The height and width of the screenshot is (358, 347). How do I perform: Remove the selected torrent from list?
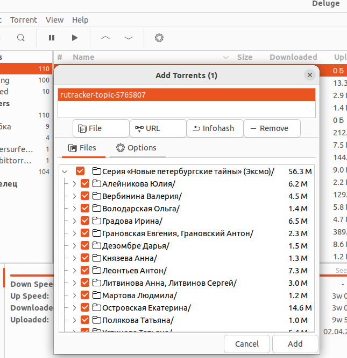click(x=272, y=128)
